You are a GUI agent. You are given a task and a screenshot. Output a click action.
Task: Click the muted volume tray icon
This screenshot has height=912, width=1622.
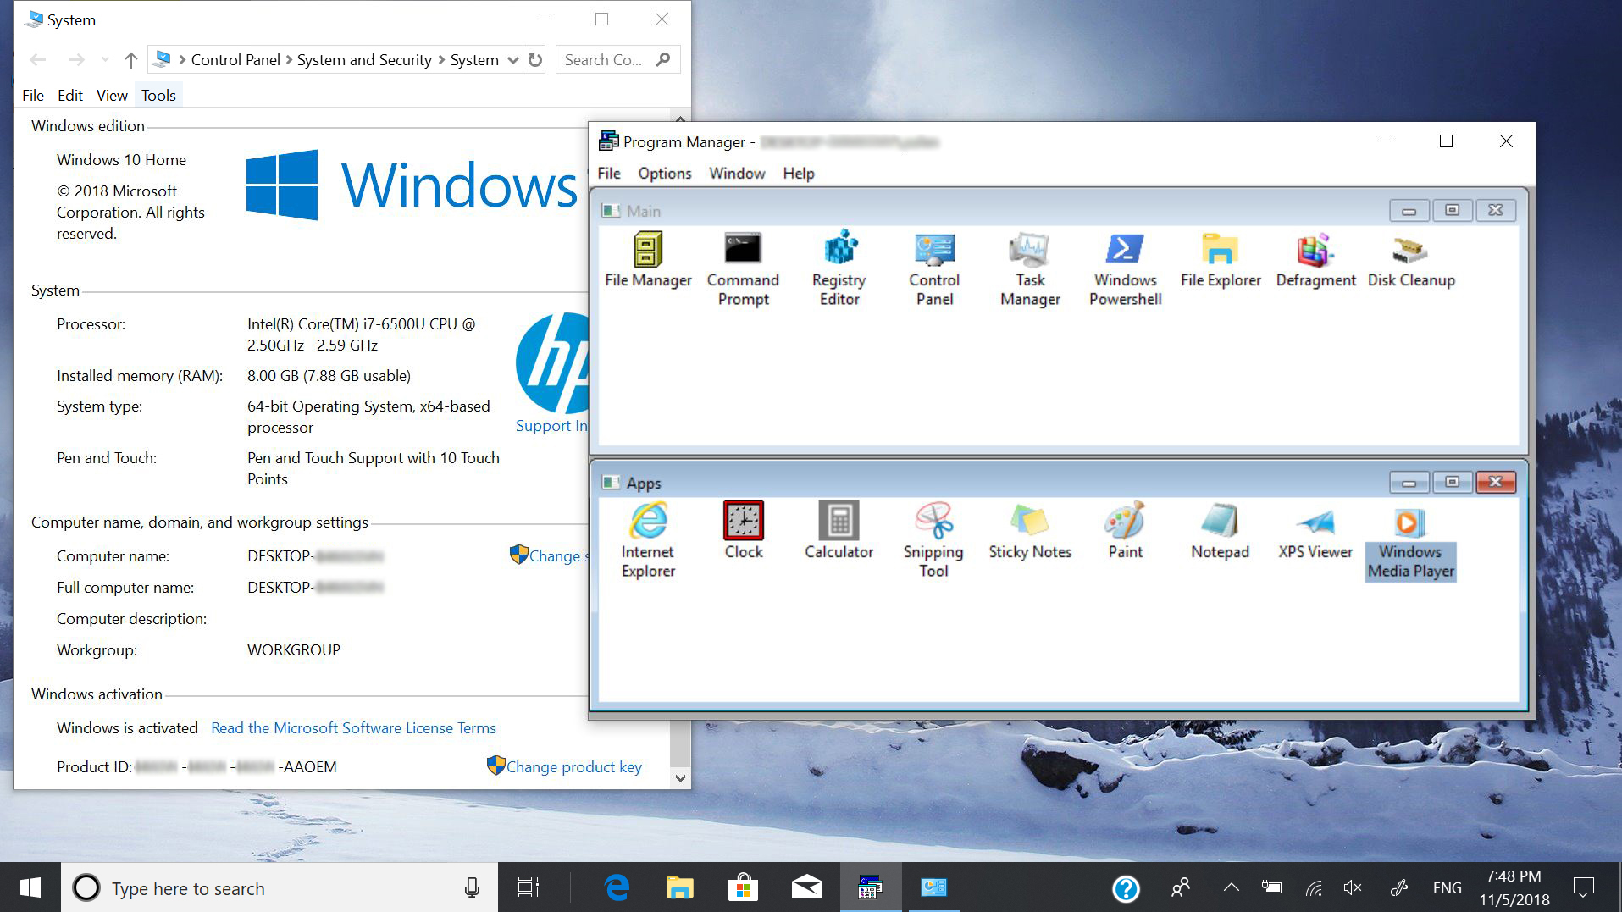pos(1353,887)
